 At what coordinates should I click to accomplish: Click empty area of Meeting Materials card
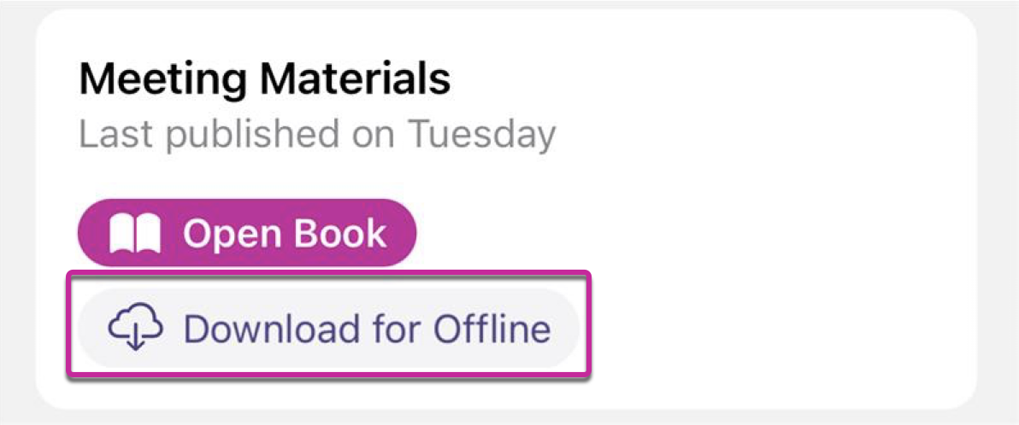[747, 227]
